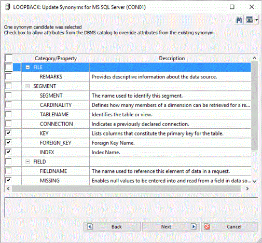Check the TABLENAME checkbox
The width and height of the screenshot is (262, 243).
(x=9, y=114)
